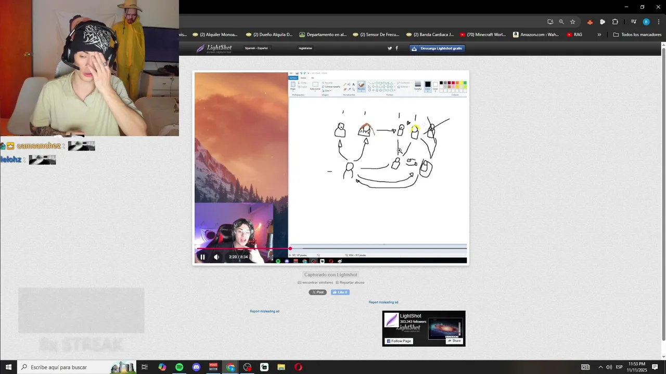The image size is (666, 374).
Task: Open bookmark (2) Banda Cardiaca J...
Action: pyautogui.click(x=430, y=35)
